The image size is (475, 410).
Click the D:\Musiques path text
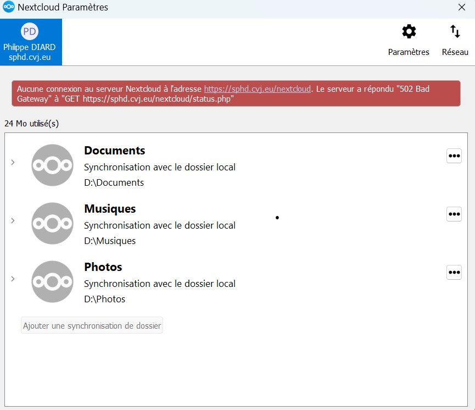(x=110, y=241)
